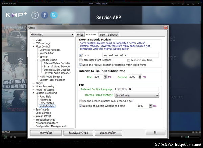Select Multi-Sub/etc in tree

[x=47, y=106]
